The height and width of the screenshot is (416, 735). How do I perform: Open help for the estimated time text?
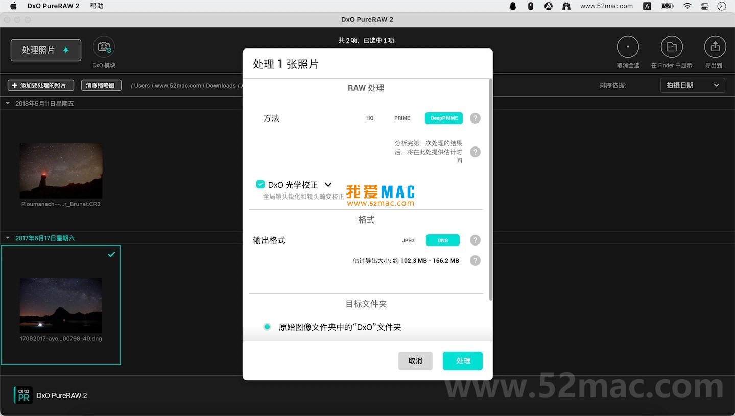coord(475,152)
